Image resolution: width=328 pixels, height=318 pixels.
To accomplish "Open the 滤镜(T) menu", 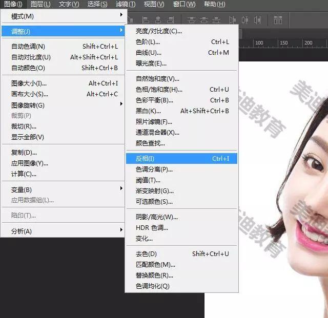I will pyautogui.click(x=126, y=4).
